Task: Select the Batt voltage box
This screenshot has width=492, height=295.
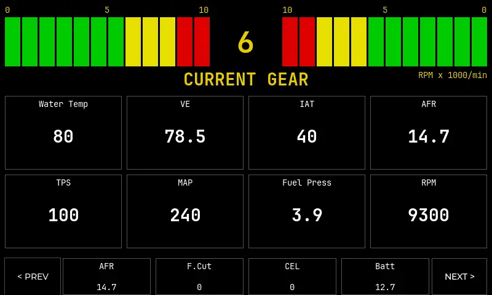Action: [x=385, y=277]
